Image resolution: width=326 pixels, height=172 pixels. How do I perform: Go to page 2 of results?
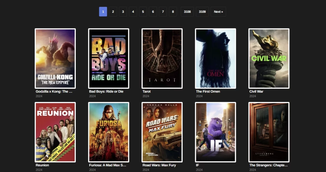coord(113,12)
